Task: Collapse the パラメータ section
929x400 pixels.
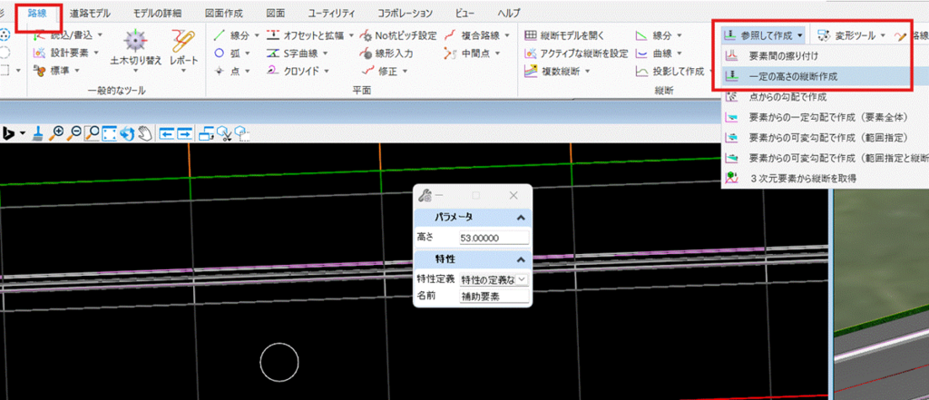Action: [521, 218]
